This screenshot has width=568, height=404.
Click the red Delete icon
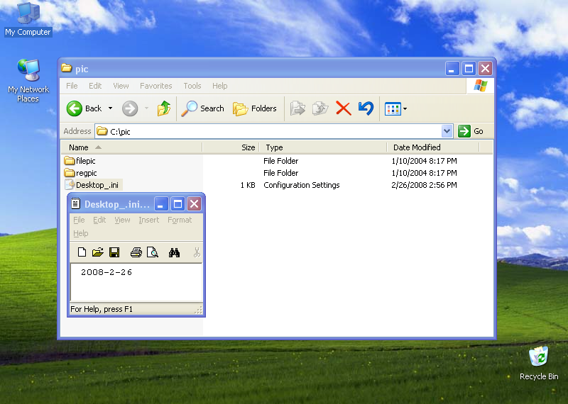click(344, 108)
